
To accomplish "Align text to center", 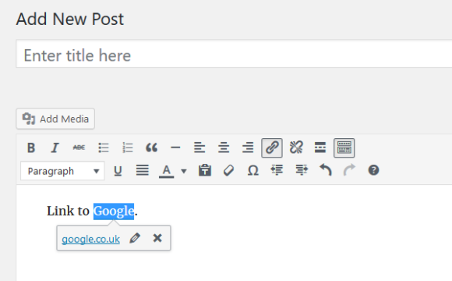I will 224,148.
